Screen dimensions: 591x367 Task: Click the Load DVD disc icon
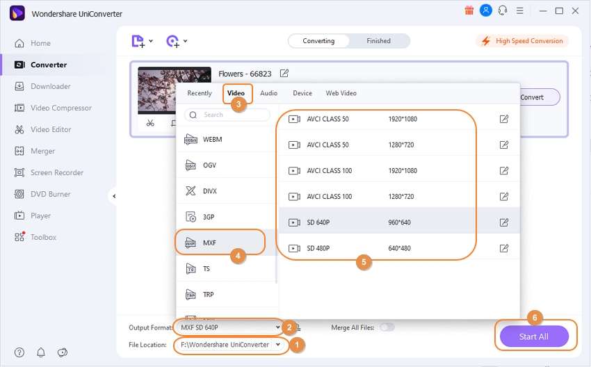click(x=173, y=41)
